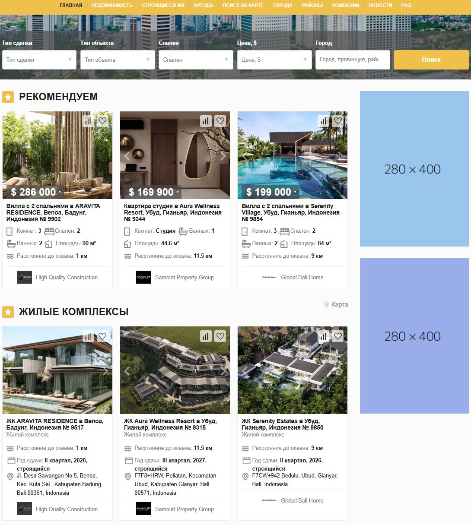
Task: Open the Карта map link icon
Action: [x=327, y=305]
